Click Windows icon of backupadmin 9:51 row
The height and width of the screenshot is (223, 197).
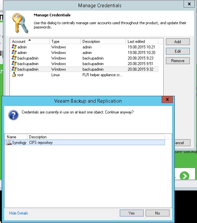[x=14, y=63]
